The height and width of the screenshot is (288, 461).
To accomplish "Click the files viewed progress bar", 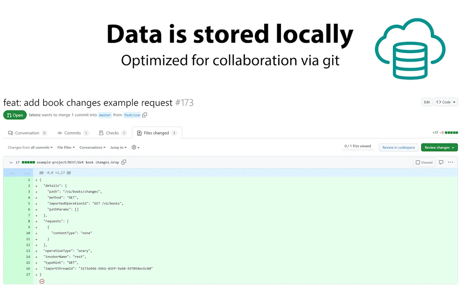I will click(x=357, y=150).
